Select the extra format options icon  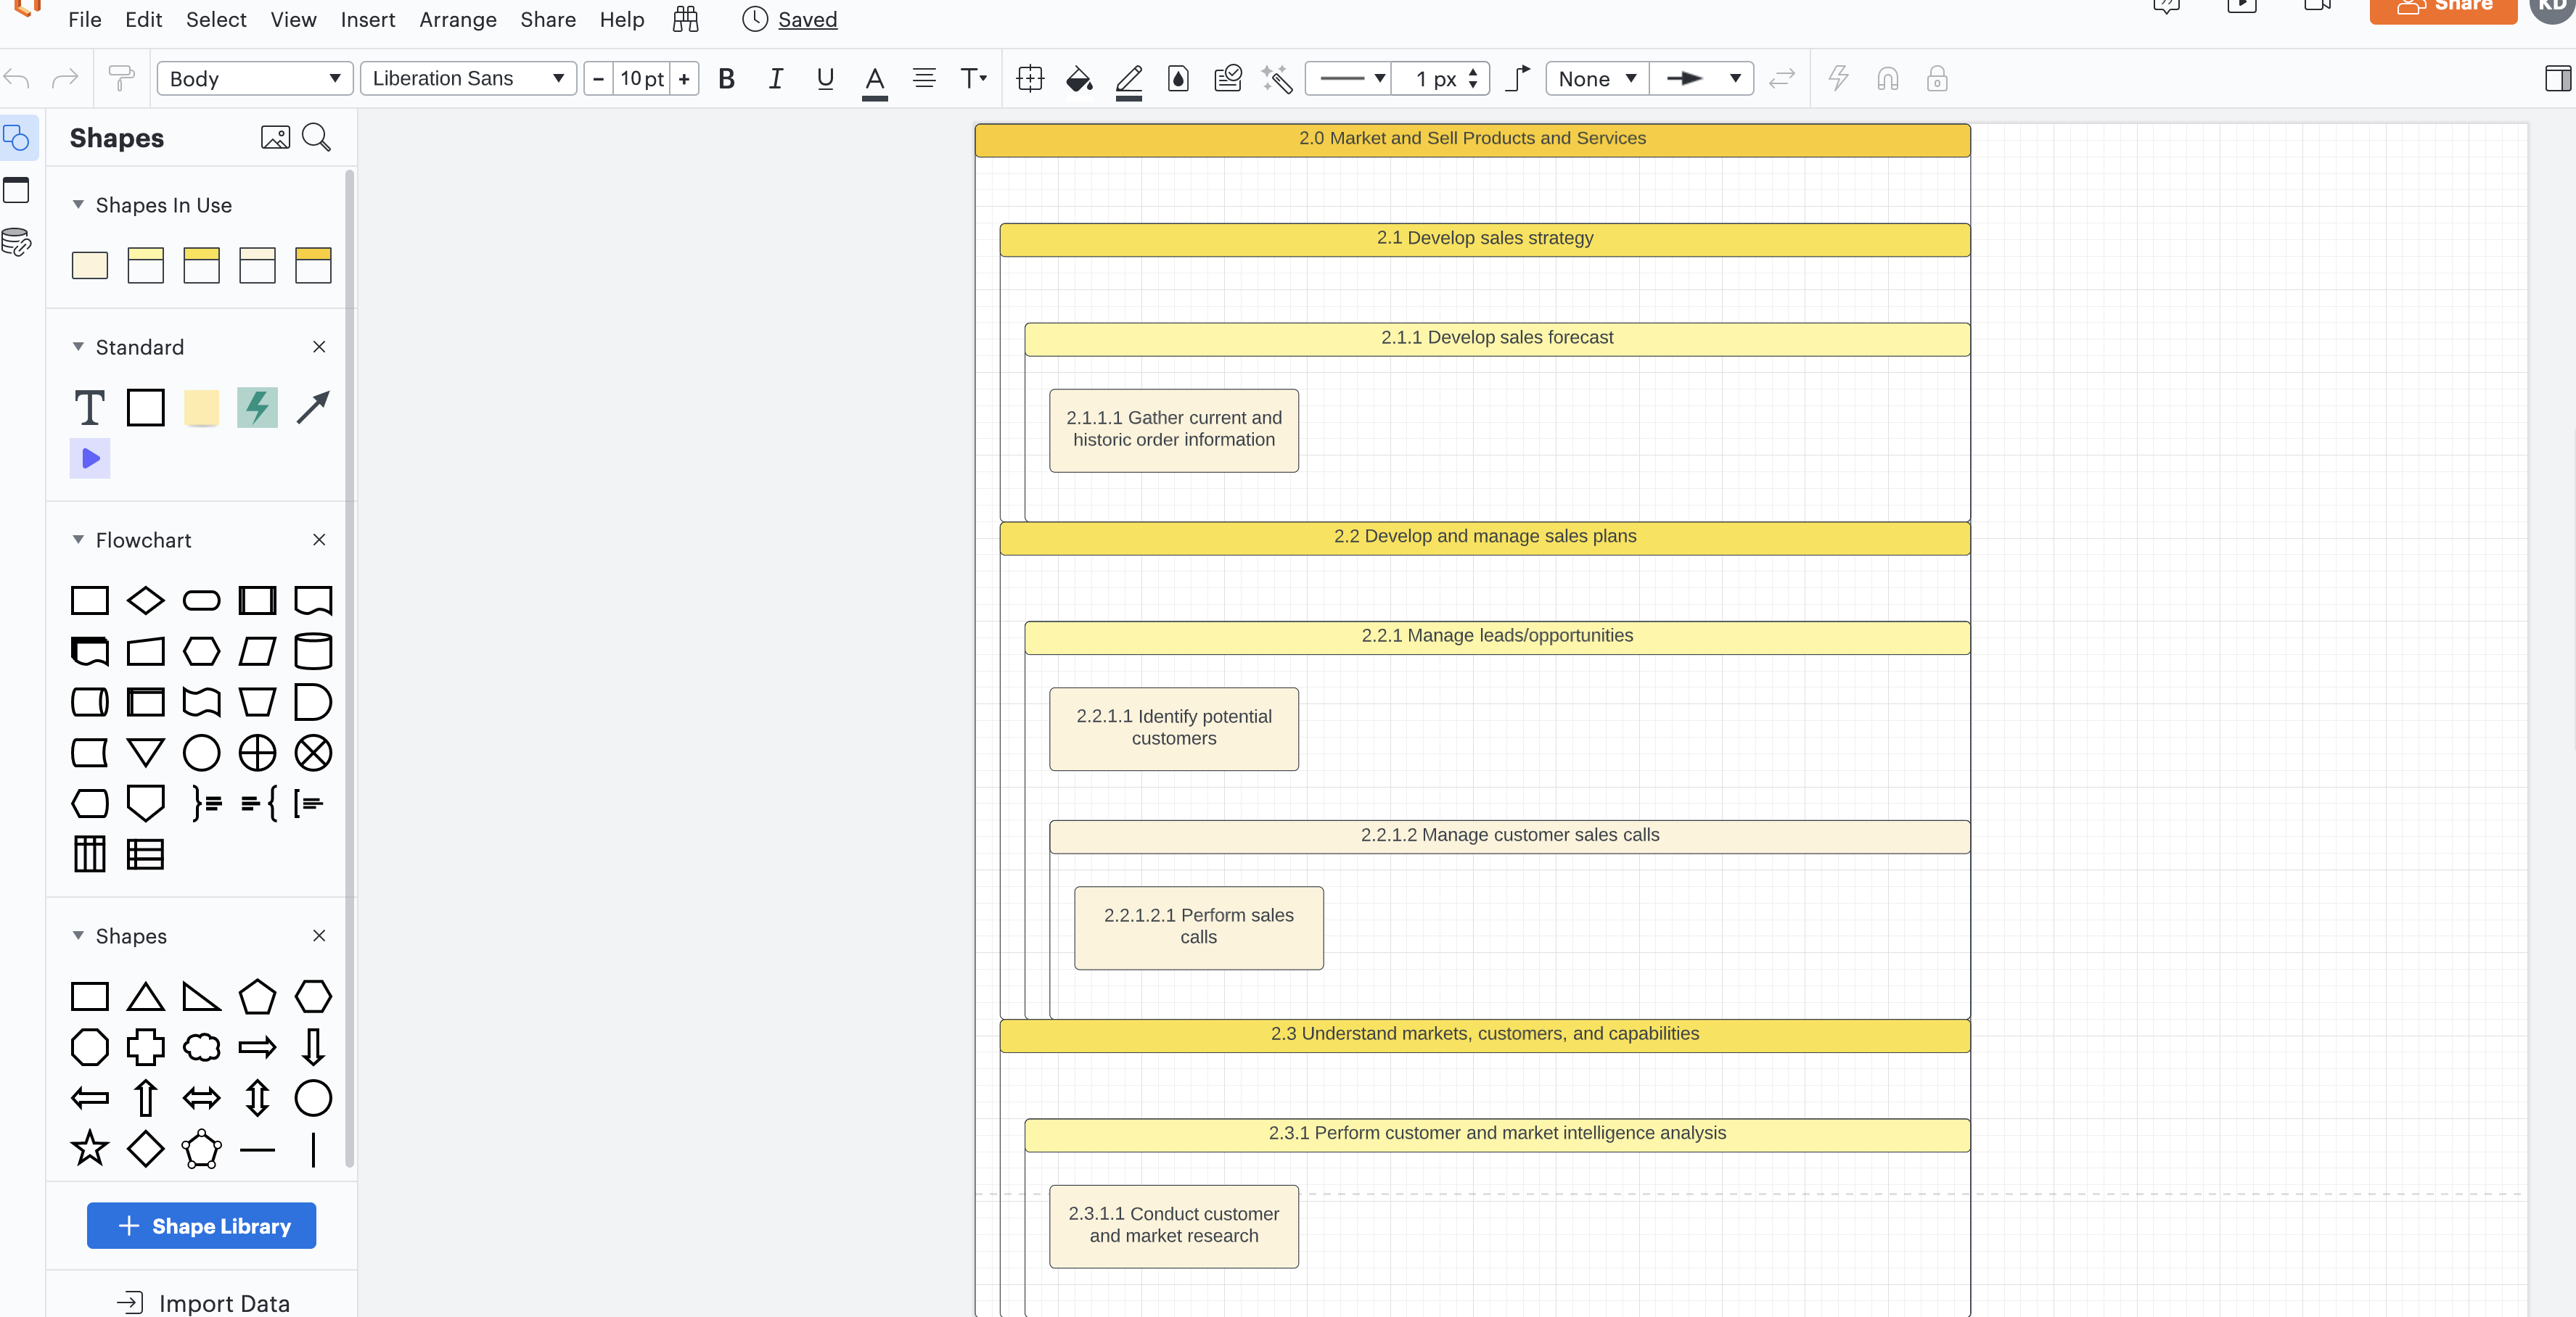pos(2559,78)
